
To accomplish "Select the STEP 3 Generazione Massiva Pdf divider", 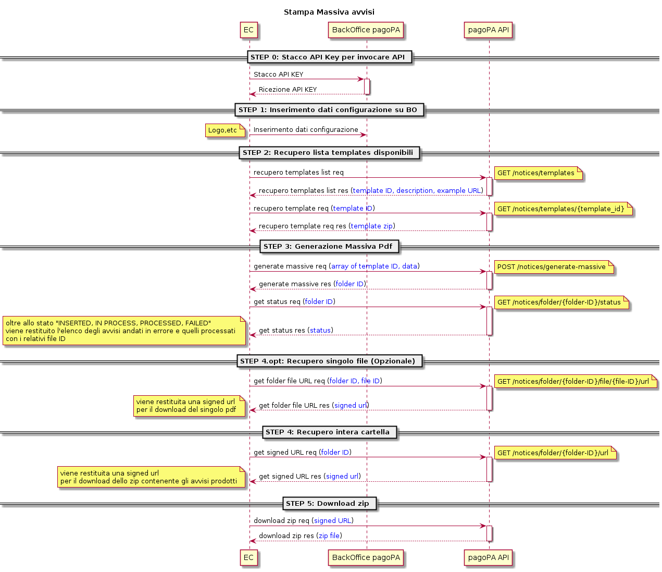I will 329,247.
